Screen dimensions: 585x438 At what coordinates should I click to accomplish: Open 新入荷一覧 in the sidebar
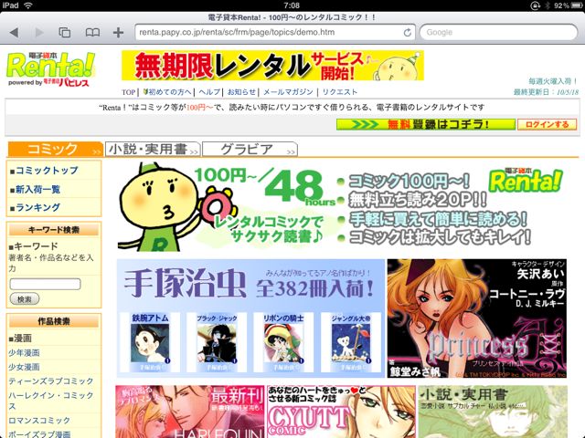point(37,189)
